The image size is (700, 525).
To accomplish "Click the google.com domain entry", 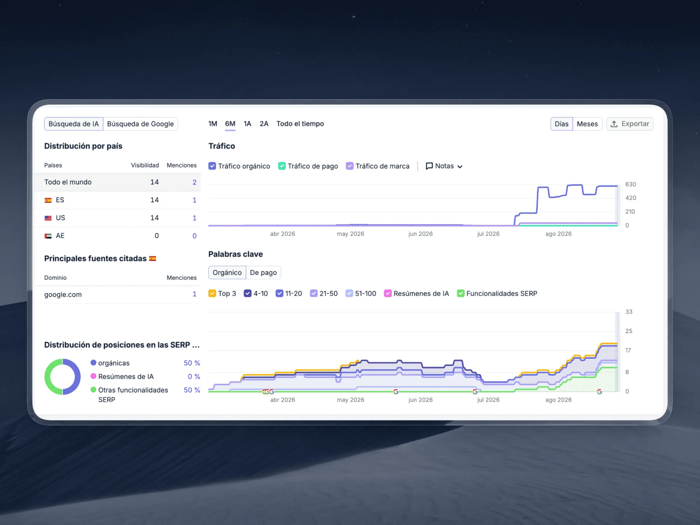I will point(63,295).
